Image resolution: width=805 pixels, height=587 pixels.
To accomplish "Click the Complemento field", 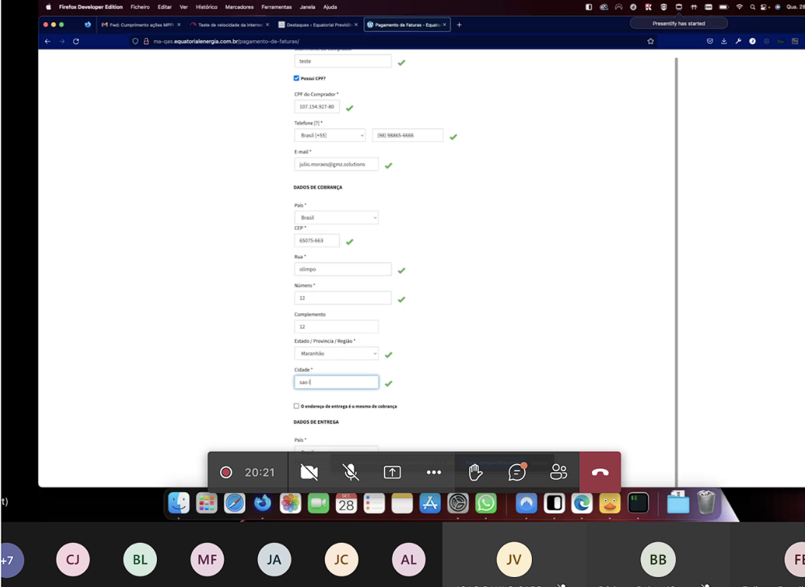I will [x=336, y=327].
